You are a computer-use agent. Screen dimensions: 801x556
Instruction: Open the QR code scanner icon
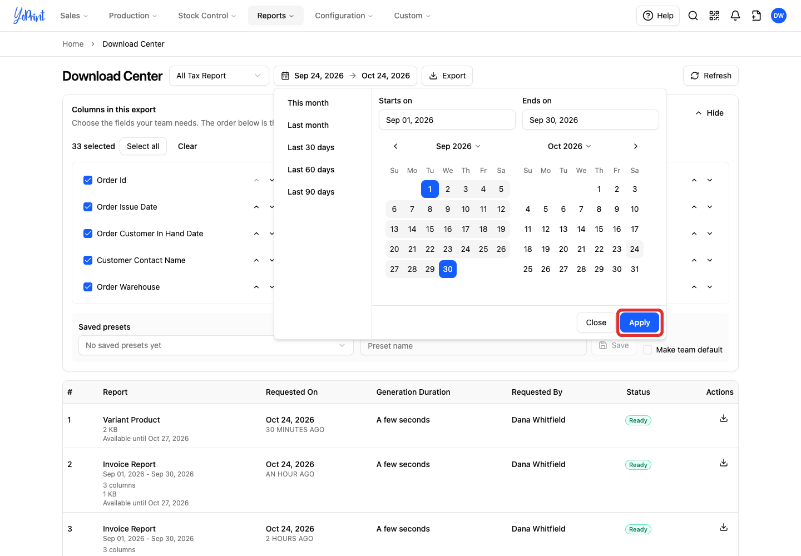tap(714, 16)
